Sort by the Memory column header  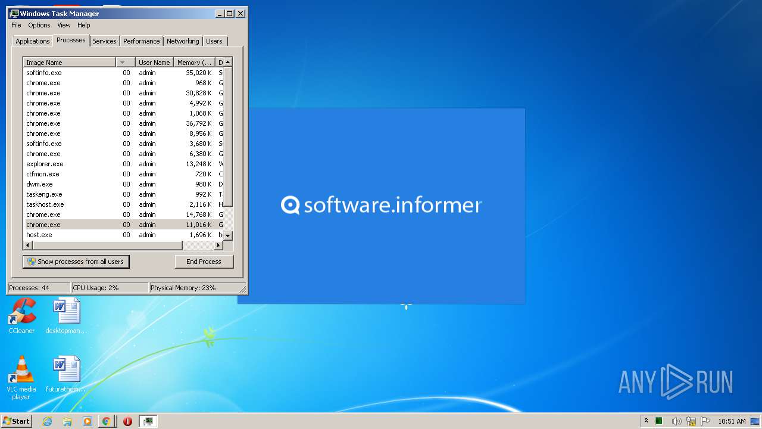point(194,62)
